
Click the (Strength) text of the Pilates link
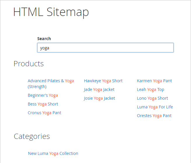(37, 87)
